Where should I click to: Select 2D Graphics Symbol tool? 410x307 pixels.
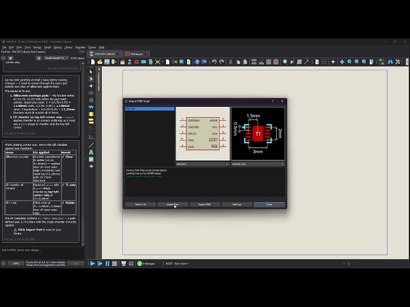[91, 159]
